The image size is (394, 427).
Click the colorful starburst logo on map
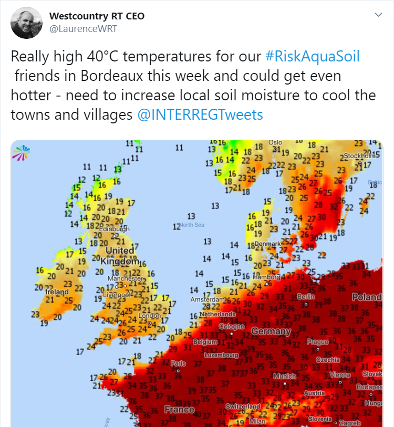(x=21, y=153)
